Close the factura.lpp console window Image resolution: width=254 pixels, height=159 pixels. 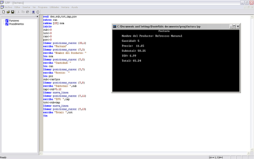click(x=238, y=27)
